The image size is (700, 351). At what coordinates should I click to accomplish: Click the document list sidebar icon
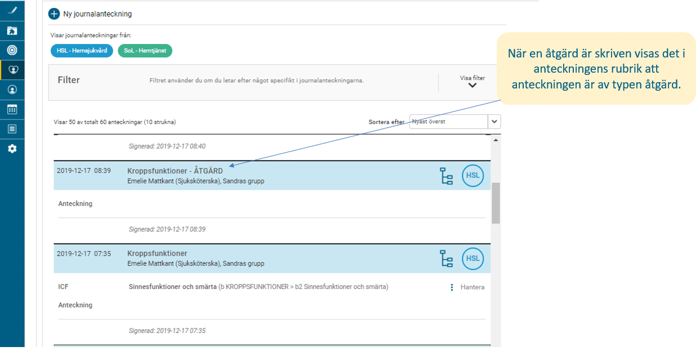(12, 129)
